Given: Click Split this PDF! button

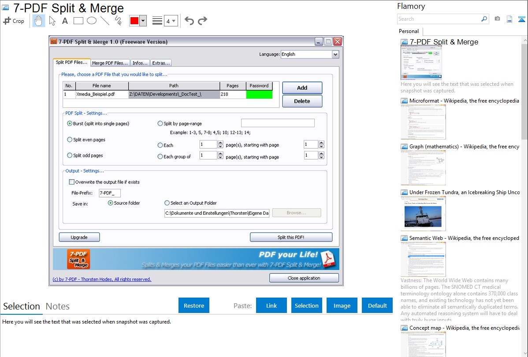Looking at the screenshot, I should click(291, 237).
